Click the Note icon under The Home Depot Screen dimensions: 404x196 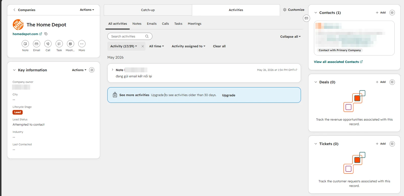click(25, 44)
